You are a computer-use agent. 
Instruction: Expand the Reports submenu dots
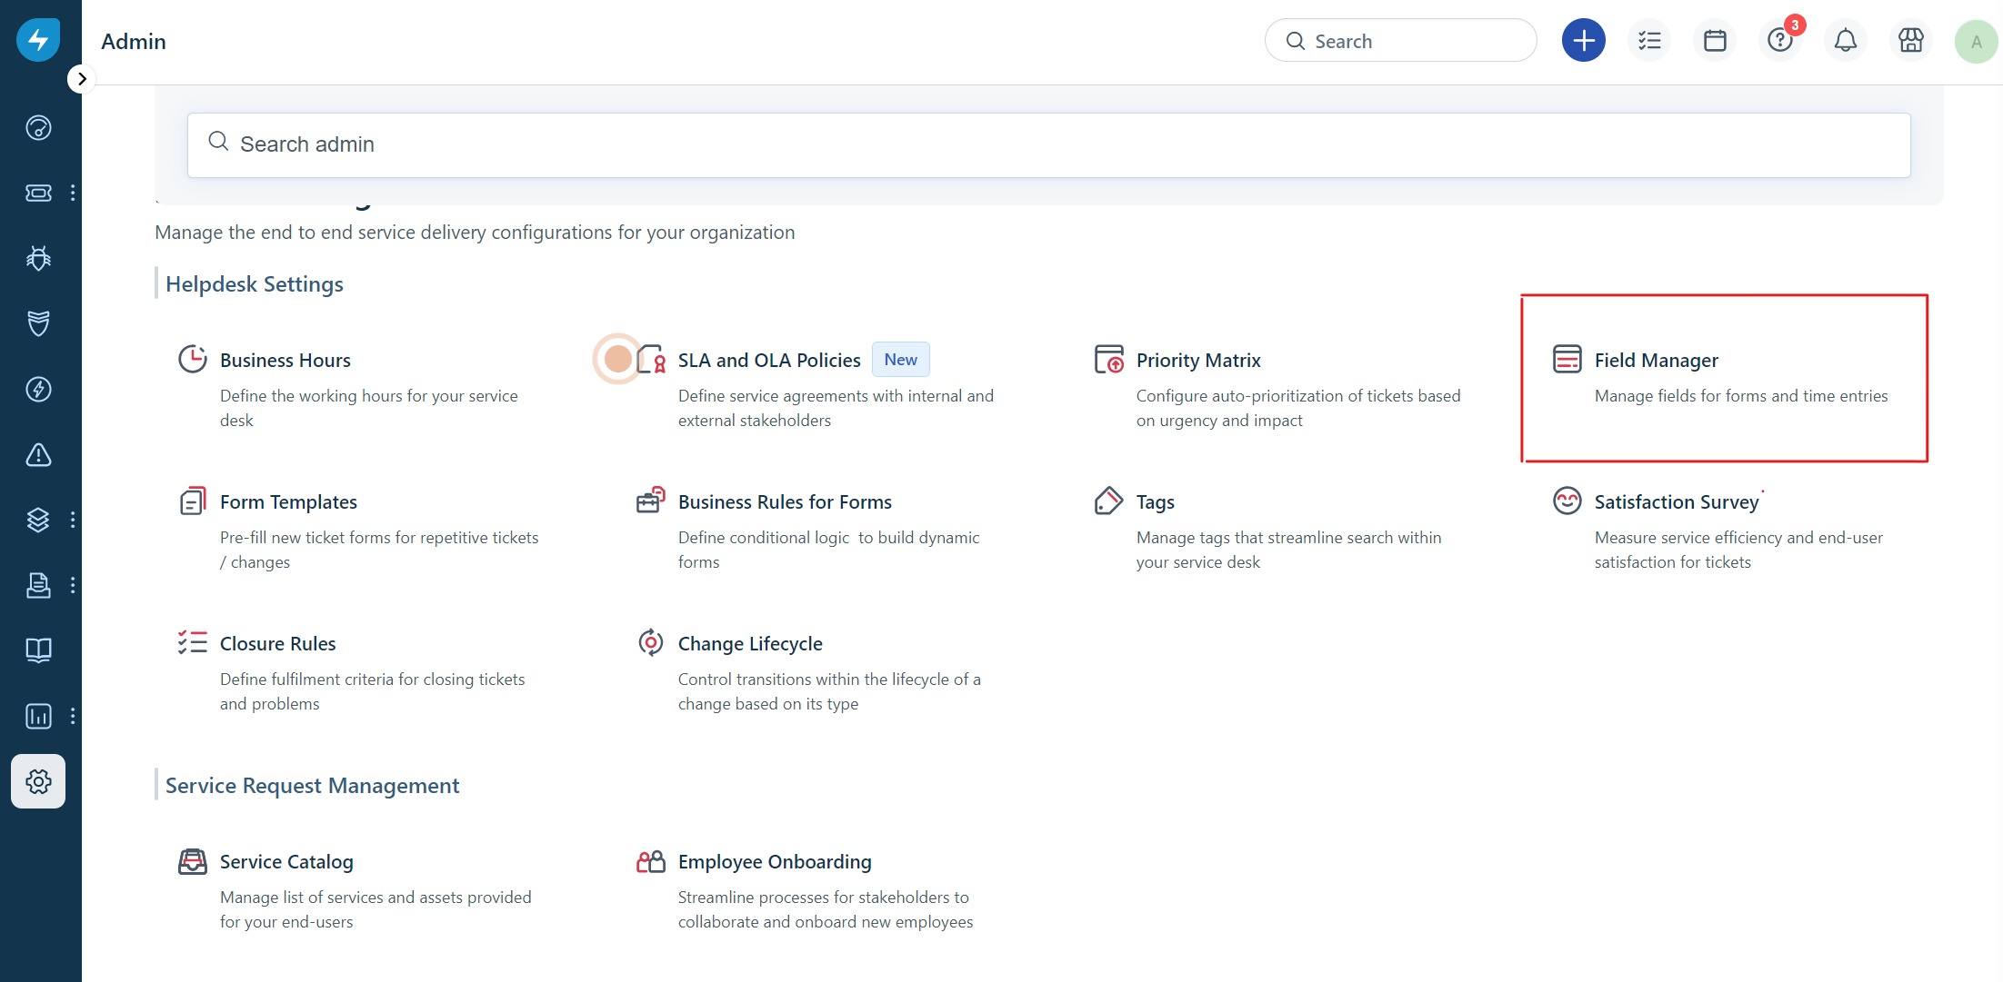coord(73,716)
